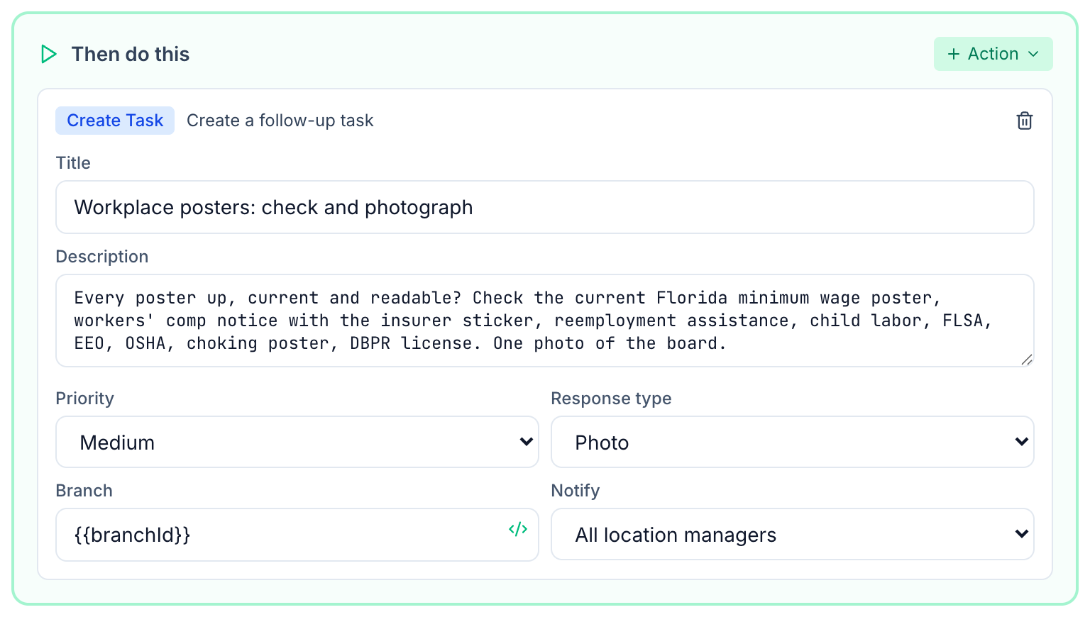Image resolution: width=1090 pixels, height=617 pixels.
Task: Click the "Branch" label
Action: [84, 491]
